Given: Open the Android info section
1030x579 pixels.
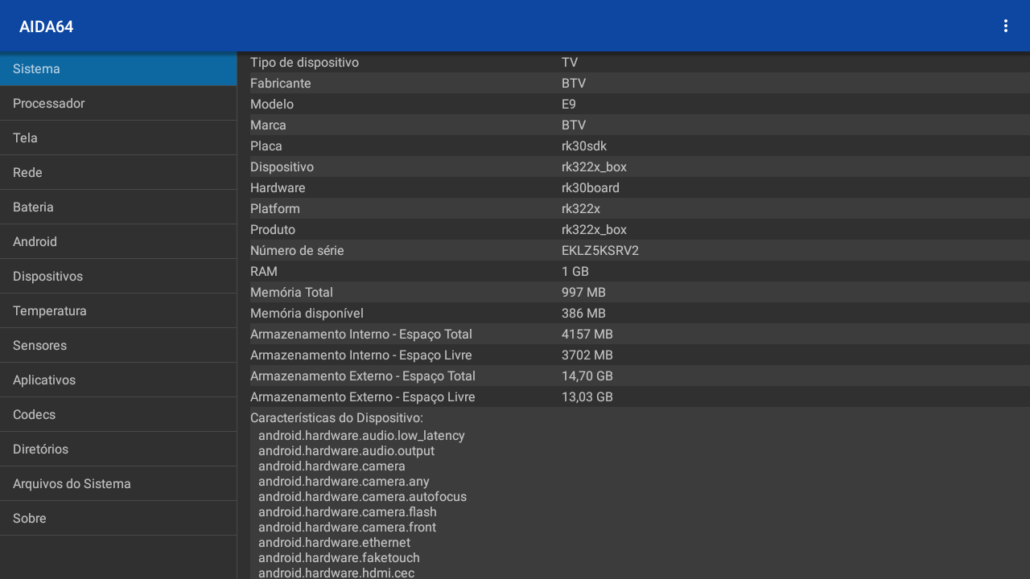Looking at the screenshot, I should [117, 242].
